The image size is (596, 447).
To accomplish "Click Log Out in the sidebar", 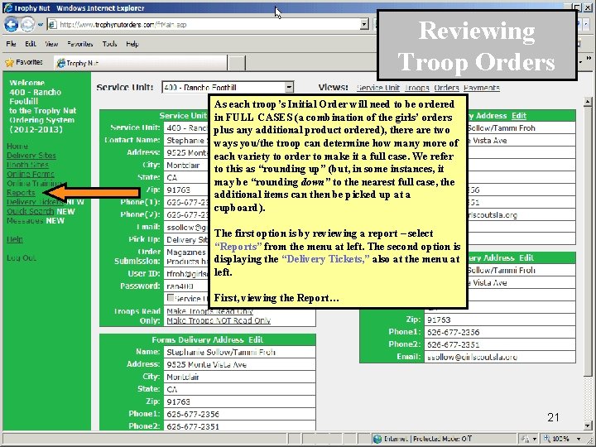I will 22,258.
